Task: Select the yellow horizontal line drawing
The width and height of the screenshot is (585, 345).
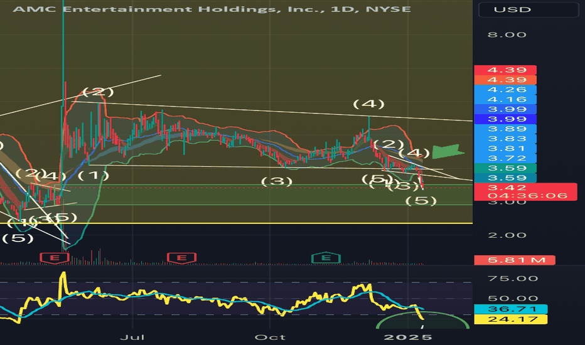Action: (236, 223)
